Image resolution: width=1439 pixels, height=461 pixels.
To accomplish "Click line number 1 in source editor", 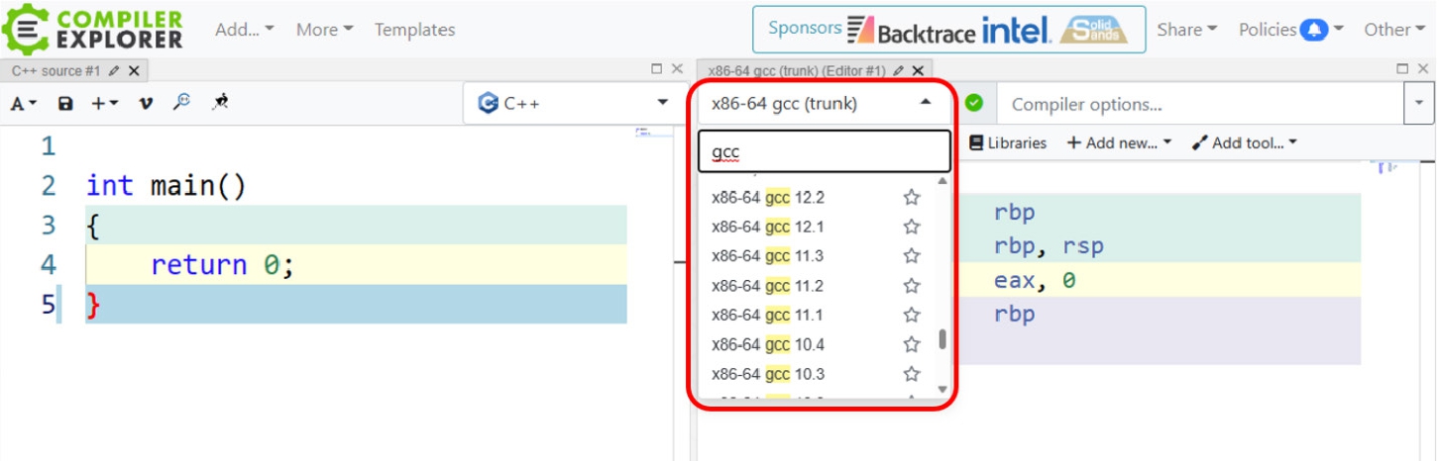I will click(x=49, y=146).
